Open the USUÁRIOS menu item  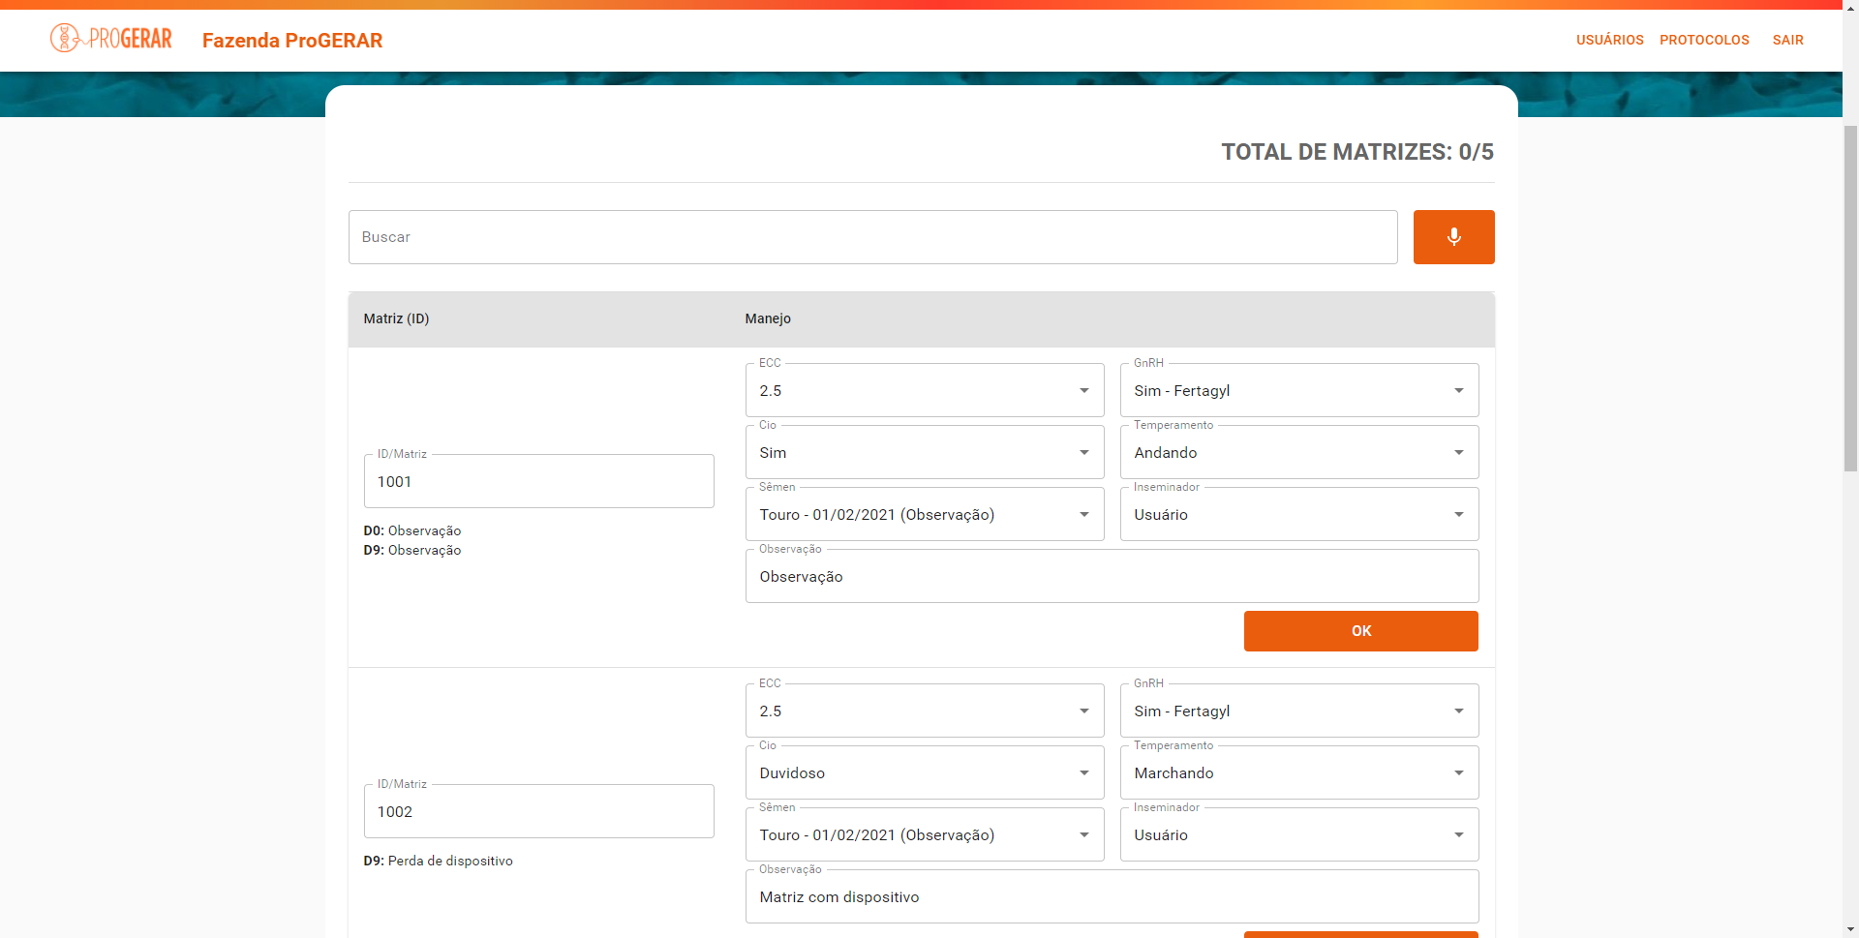coord(1609,40)
